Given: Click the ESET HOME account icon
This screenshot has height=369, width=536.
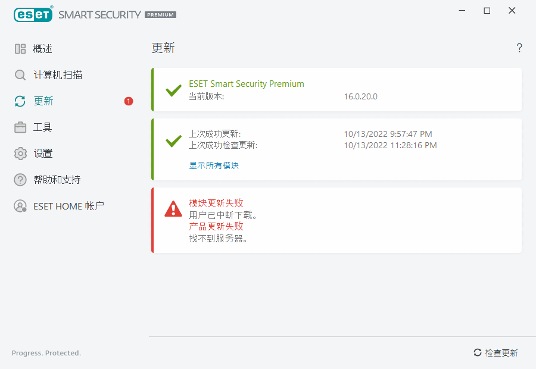Looking at the screenshot, I should coord(20,206).
